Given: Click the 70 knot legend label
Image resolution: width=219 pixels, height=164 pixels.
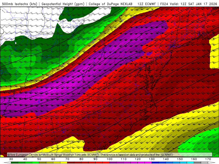Looking at the screenshot, I should 67,159.
